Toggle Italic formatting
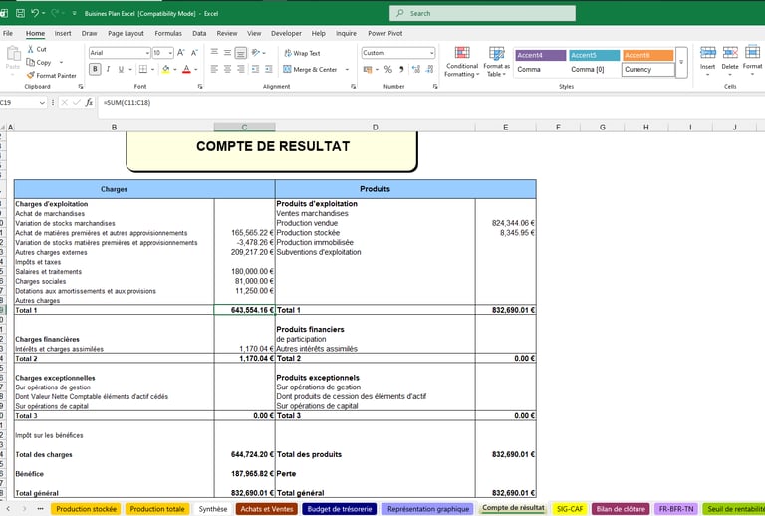This screenshot has height=516, width=765. pos(108,70)
